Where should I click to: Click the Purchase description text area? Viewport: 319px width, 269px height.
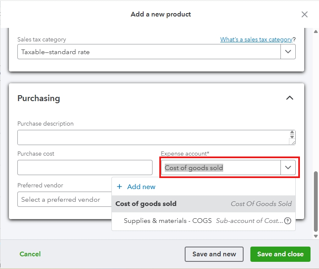click(x=153, y=137)
